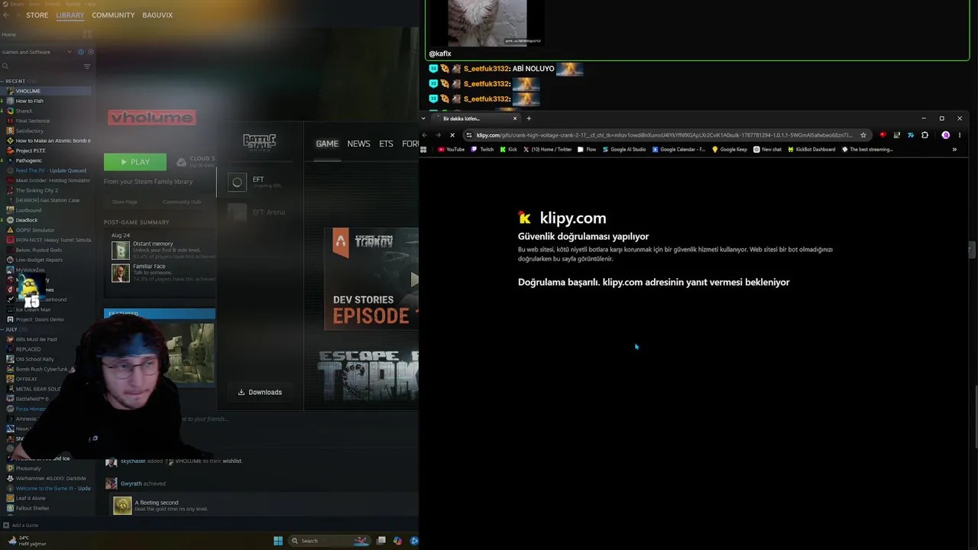Viewport: 978px width, 550px height.
Task: Click the klipy.com address bar URL
Action: pos(664,135)
